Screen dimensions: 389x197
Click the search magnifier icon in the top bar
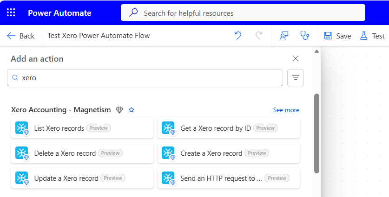tap(133, 13)
